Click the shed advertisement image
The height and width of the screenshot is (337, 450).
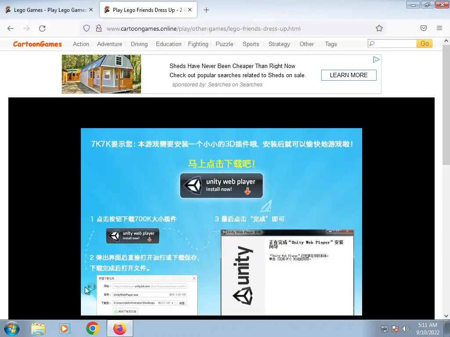point(102,74)
